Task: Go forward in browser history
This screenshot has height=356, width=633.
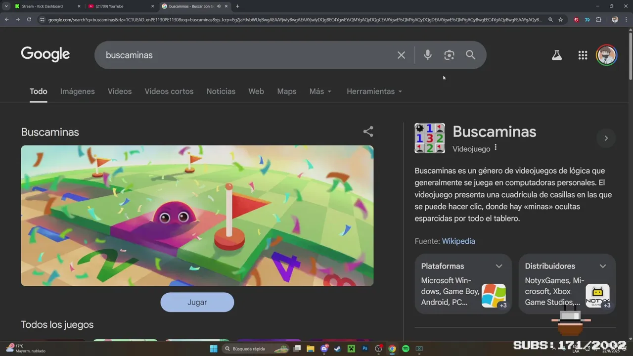Action: (x=18, y=19)
